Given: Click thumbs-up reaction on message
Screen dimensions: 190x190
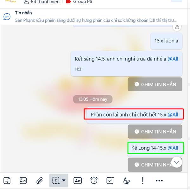Looking at the screenshot, I should 177,27.
